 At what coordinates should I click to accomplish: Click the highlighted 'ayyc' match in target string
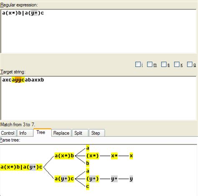pos(18,80)
